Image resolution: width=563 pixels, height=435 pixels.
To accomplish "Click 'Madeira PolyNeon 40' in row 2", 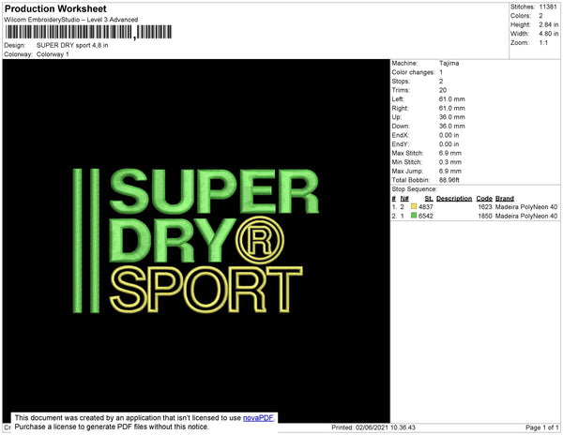I will [x=526, y=216].
